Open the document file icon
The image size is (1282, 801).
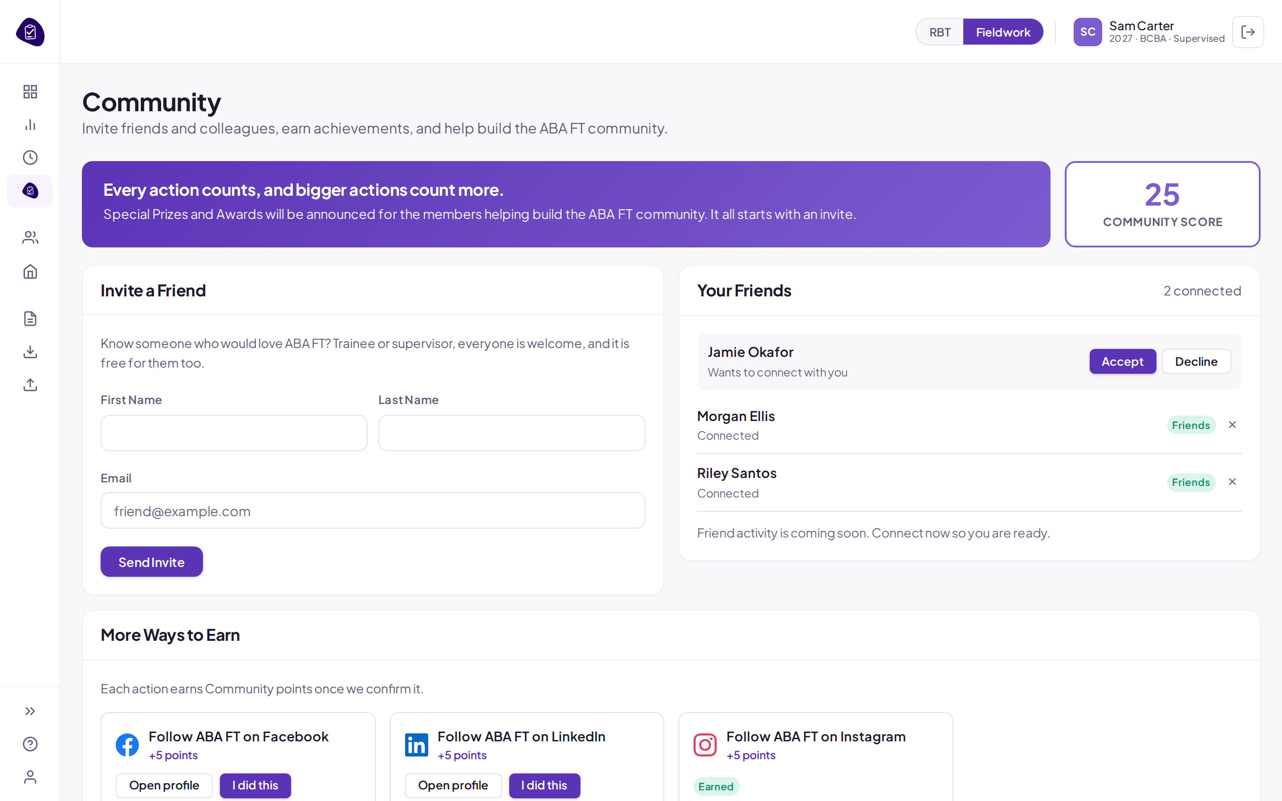click(30, 318)
